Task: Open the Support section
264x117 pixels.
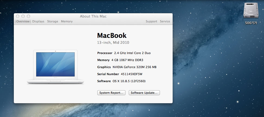Action: coord(151,21)
